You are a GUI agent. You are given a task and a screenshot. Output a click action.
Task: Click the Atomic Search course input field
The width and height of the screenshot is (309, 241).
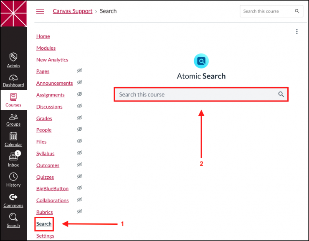pyautogui.click(x=196, y=95)
